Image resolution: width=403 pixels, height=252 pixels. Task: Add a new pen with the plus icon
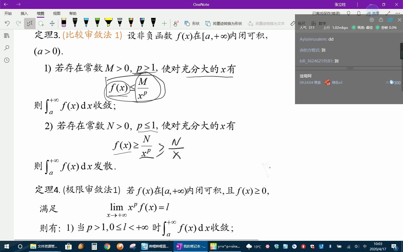pyautogui.click(x=164, y=23)
